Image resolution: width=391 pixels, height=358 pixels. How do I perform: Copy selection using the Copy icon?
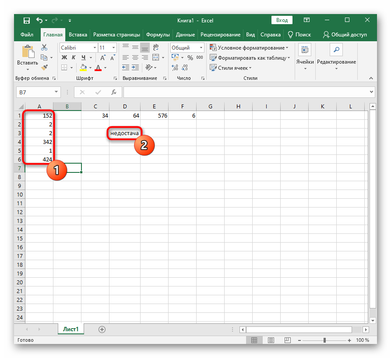tap(44, 57)
